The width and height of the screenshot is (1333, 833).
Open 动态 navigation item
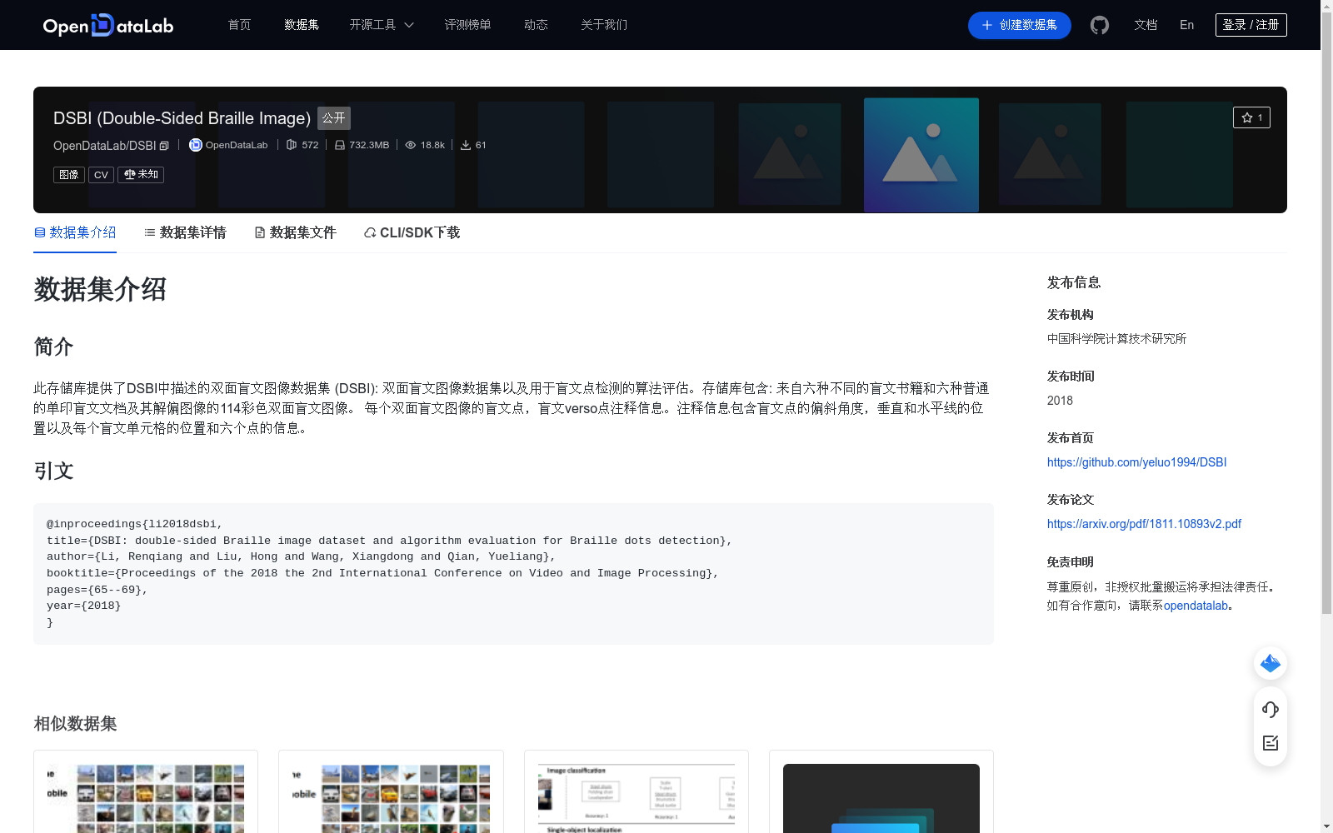click(536, 25)
